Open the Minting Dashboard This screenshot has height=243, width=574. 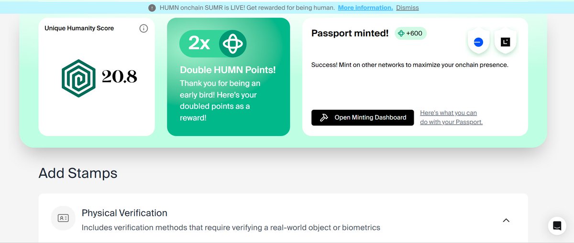(x=363, y=117)
